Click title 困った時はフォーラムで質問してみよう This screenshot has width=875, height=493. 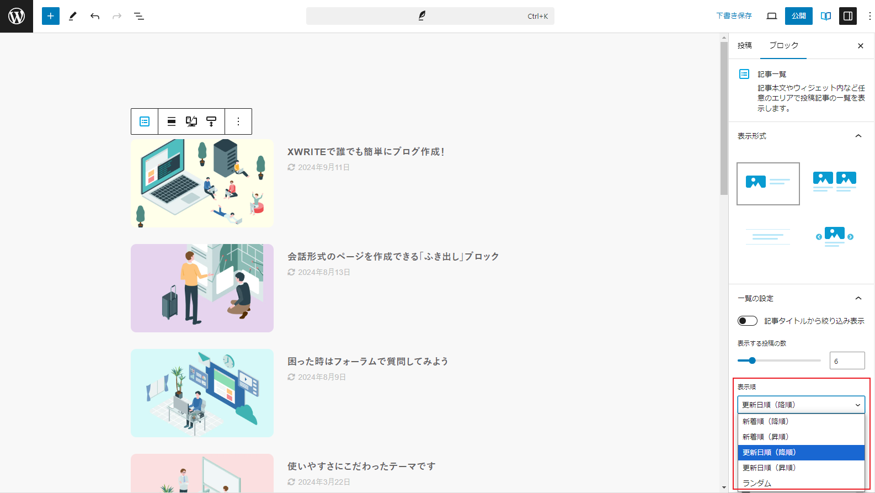(x=367, y=362)
